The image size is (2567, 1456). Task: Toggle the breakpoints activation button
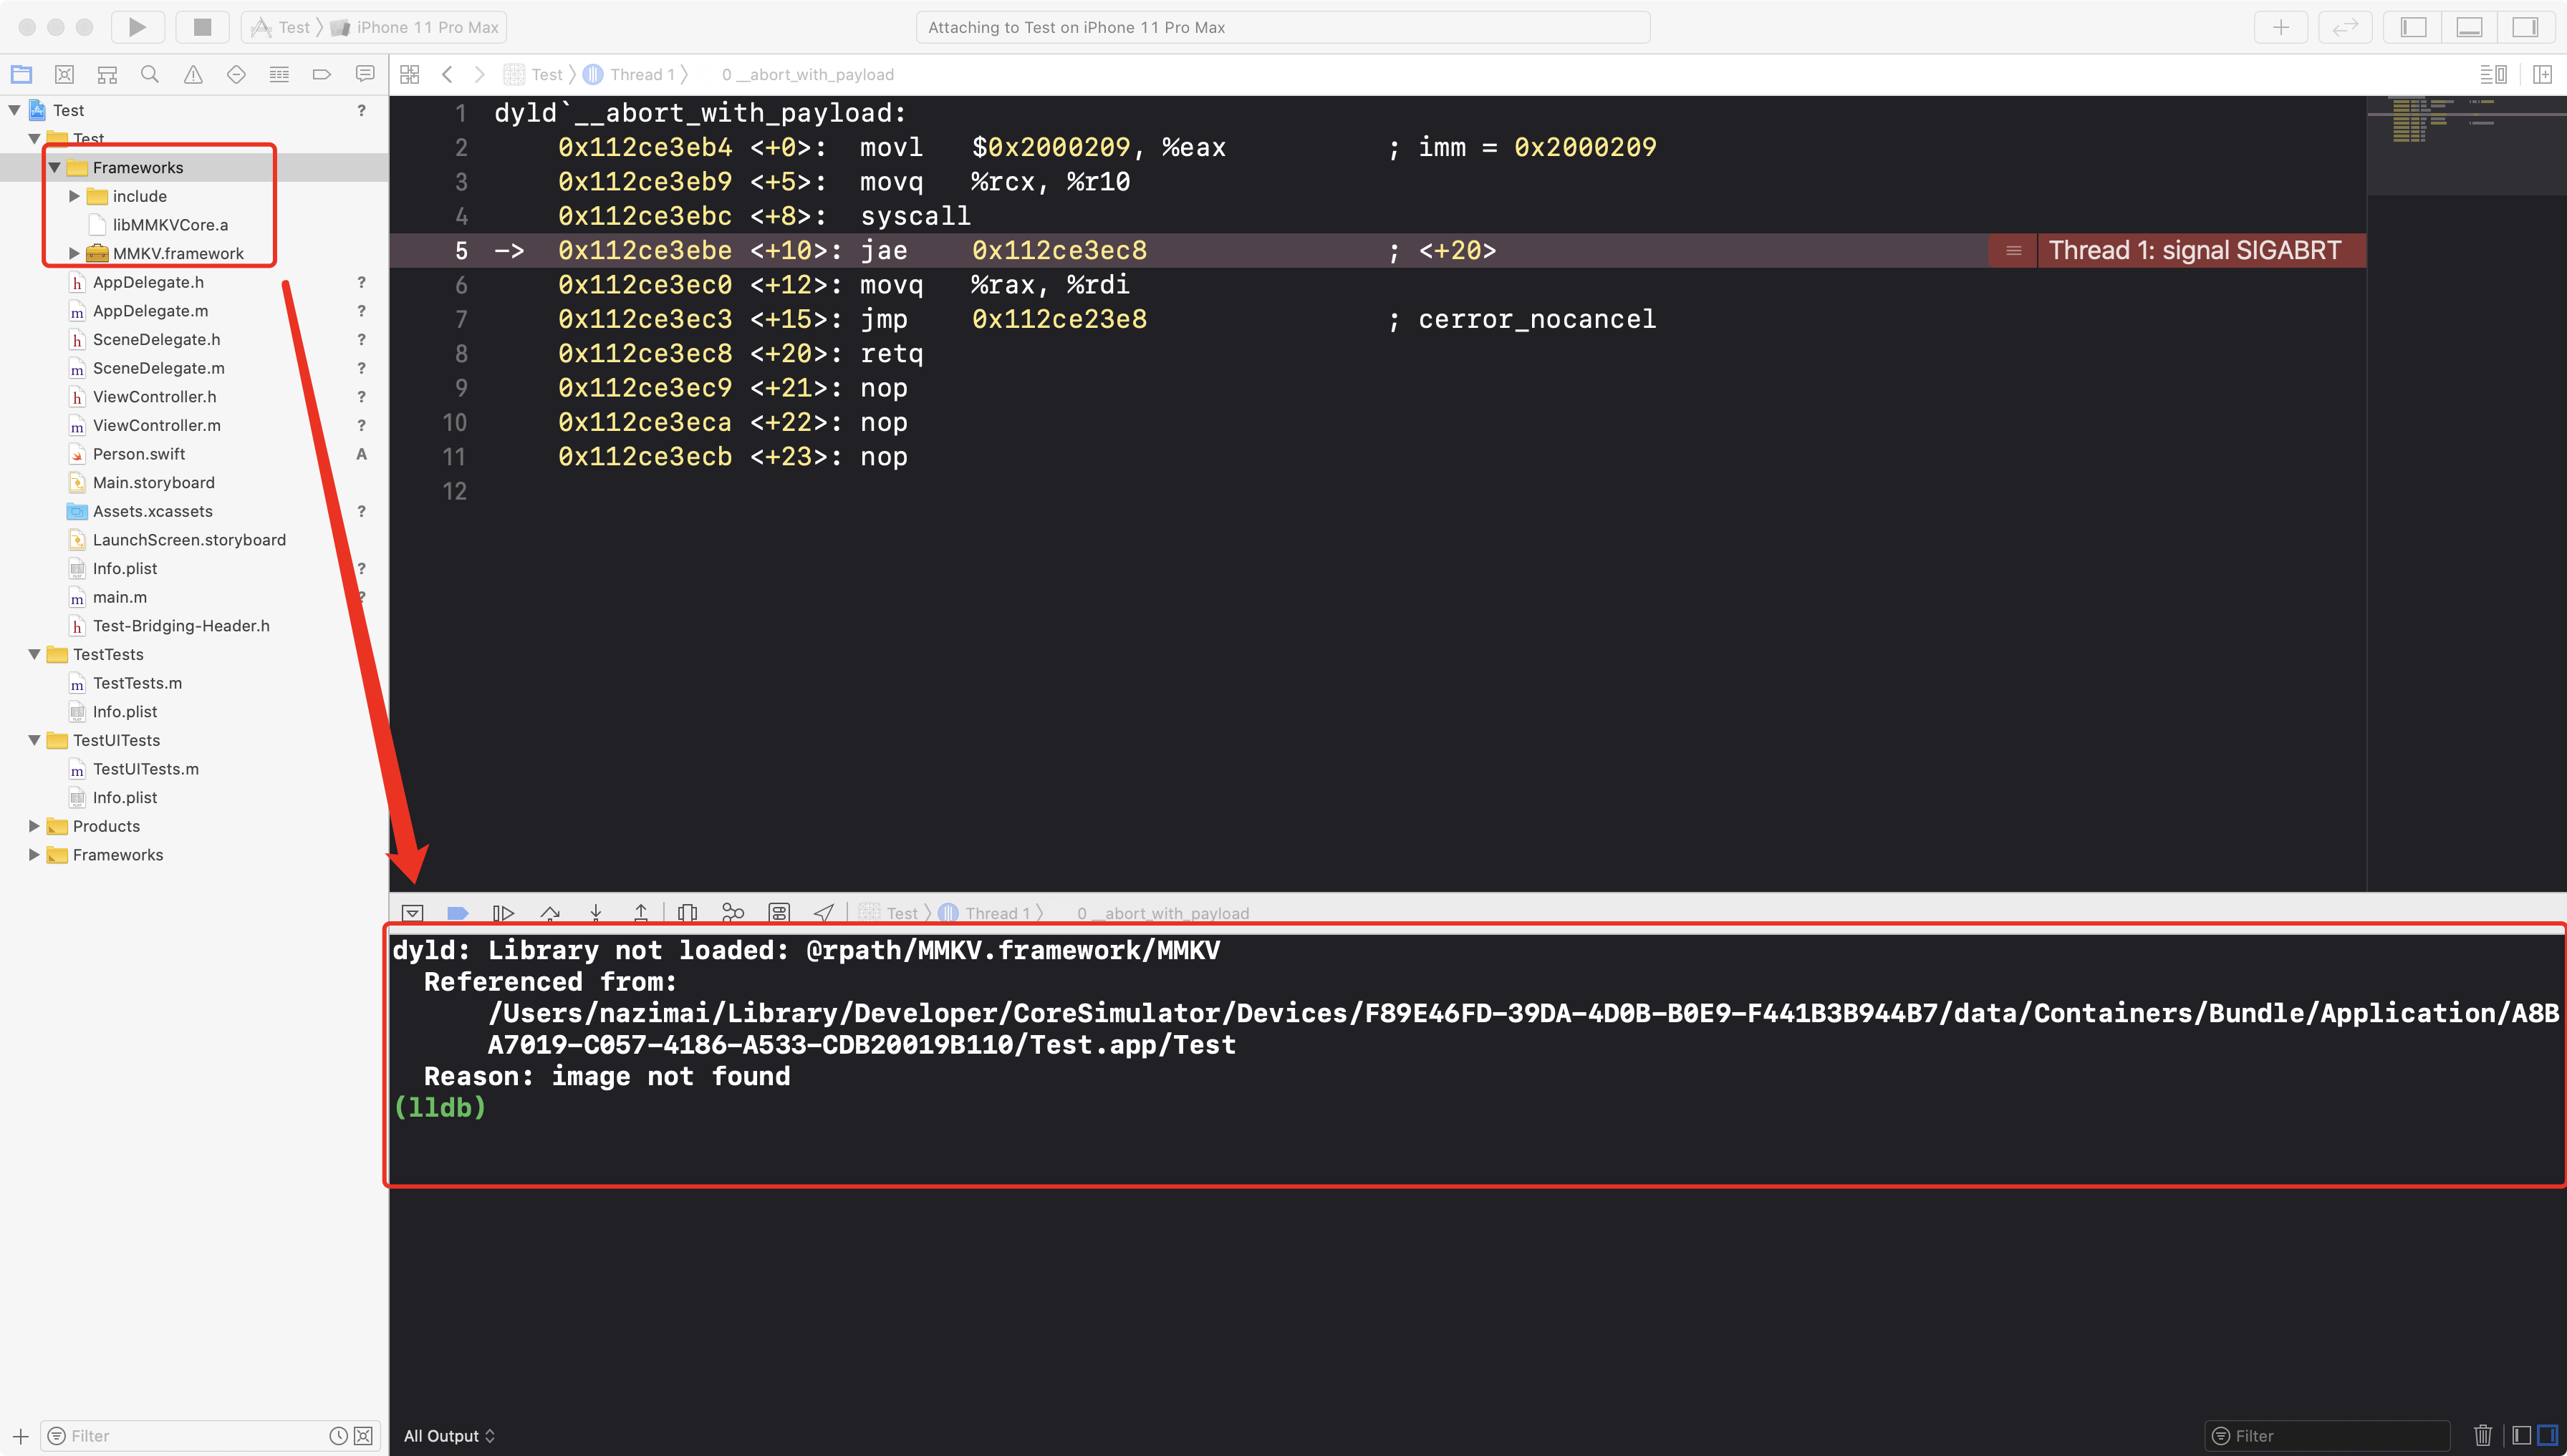pyautogui.click(x=457, y=912)
